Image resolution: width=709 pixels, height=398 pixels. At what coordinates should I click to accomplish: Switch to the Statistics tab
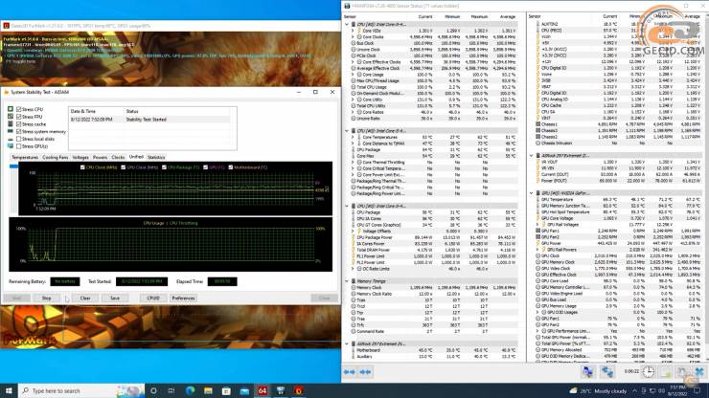[x=156, y=157]
